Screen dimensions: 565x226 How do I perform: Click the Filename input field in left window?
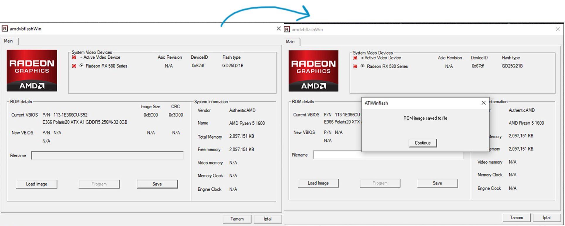tap(107, 156)
